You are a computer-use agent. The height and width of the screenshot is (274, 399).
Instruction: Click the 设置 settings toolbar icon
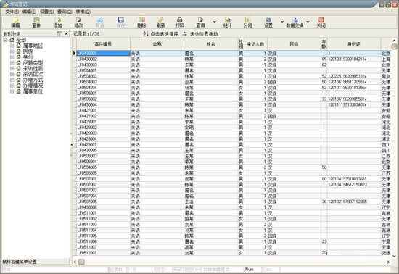point(268,22)
